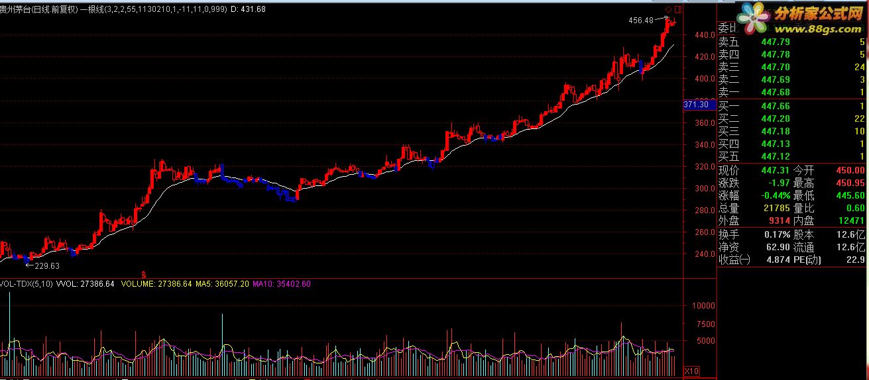The width and height of the screenshot is (869, 380).
Task: Click the yellow VOLUME: 27386.64 value
Action: (157, 283)
